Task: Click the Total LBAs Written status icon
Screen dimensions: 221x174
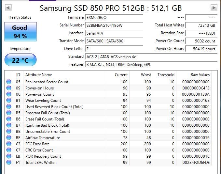Action: tap(9, 163)
